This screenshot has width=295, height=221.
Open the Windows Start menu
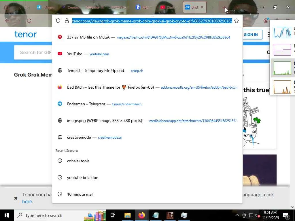(x=7, y=215)
